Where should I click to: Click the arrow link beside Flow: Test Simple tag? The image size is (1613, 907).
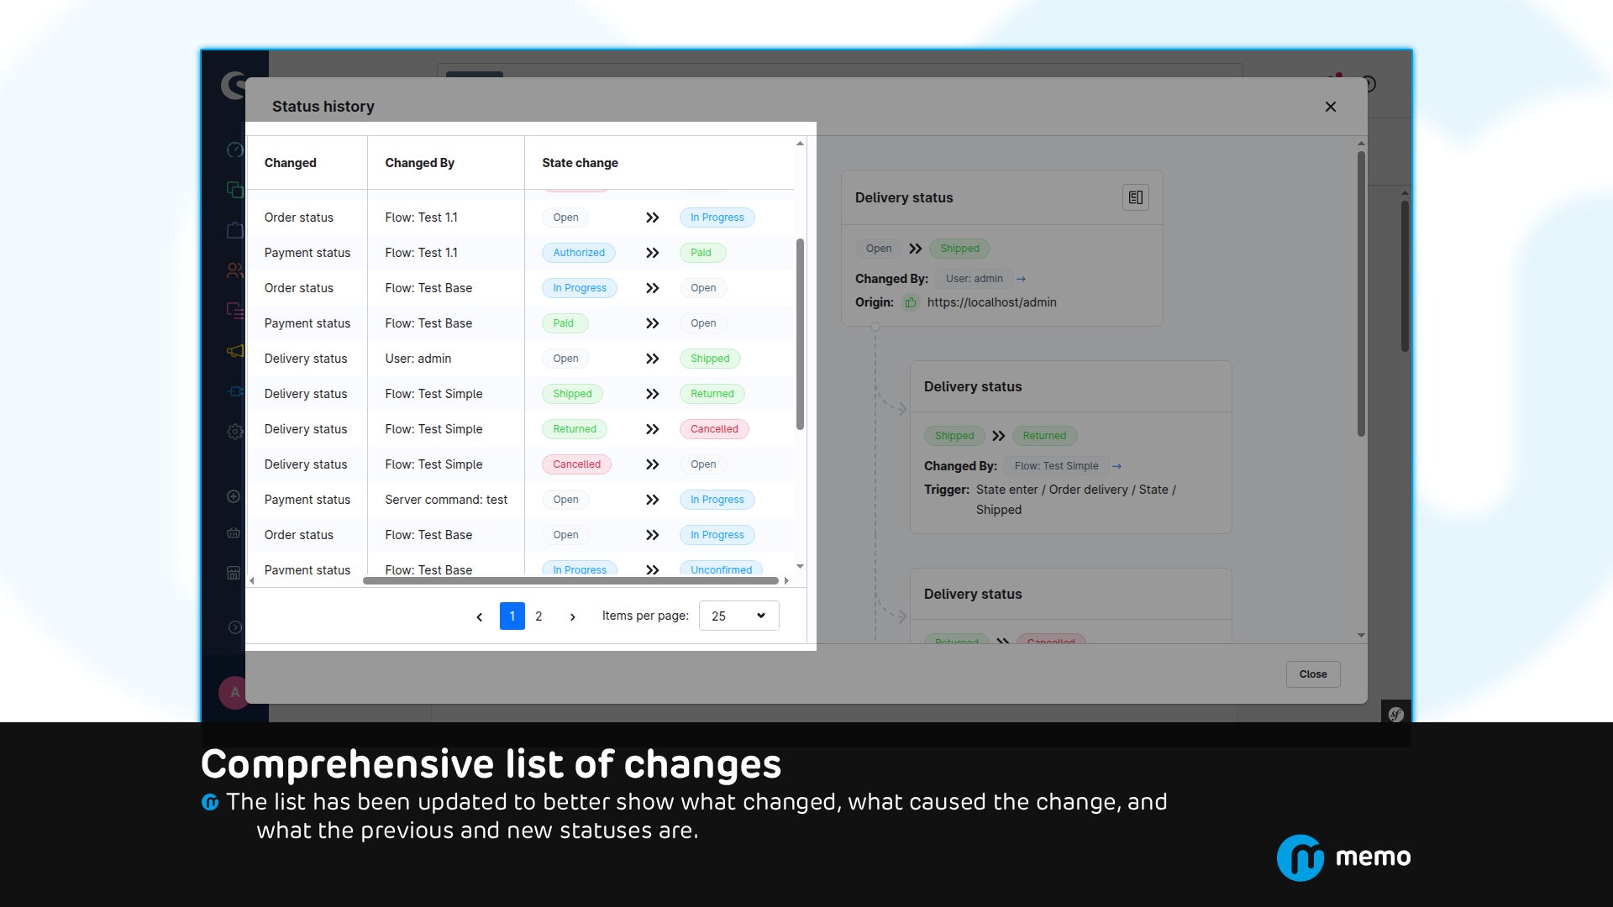click(1116, 466)
